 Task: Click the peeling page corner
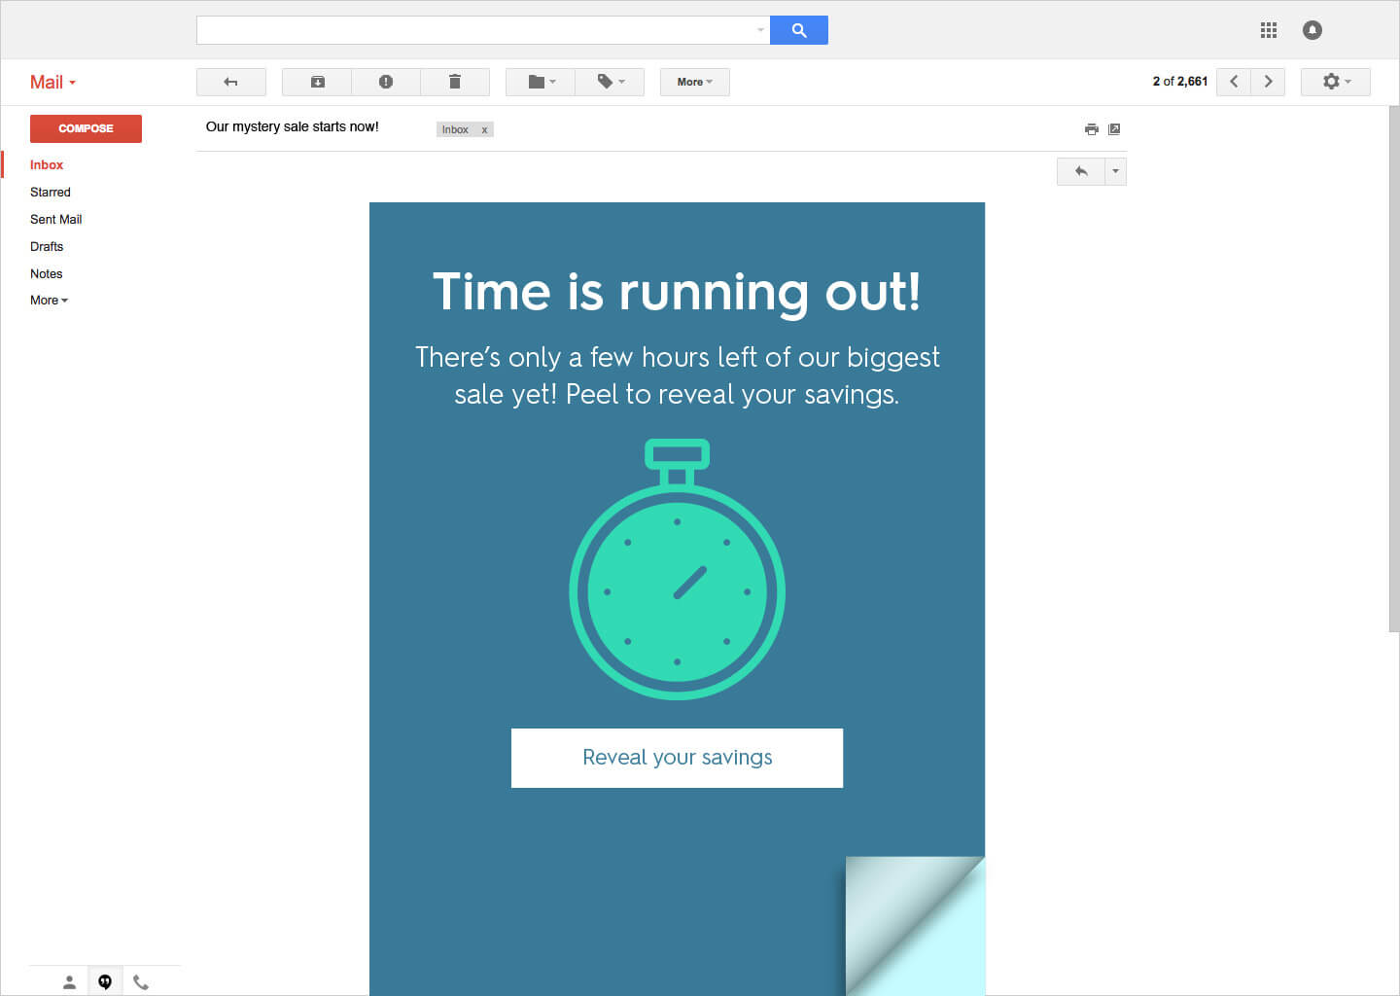click(915, 926)
